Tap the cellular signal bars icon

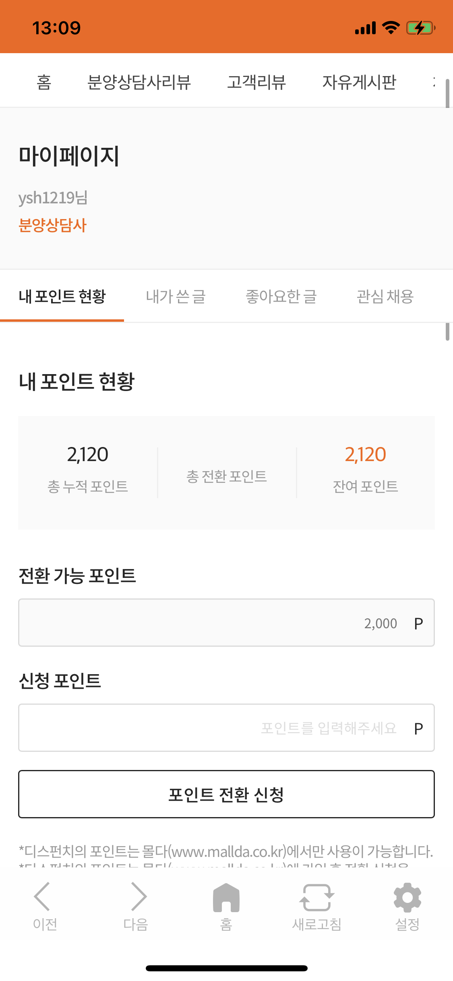365,28
